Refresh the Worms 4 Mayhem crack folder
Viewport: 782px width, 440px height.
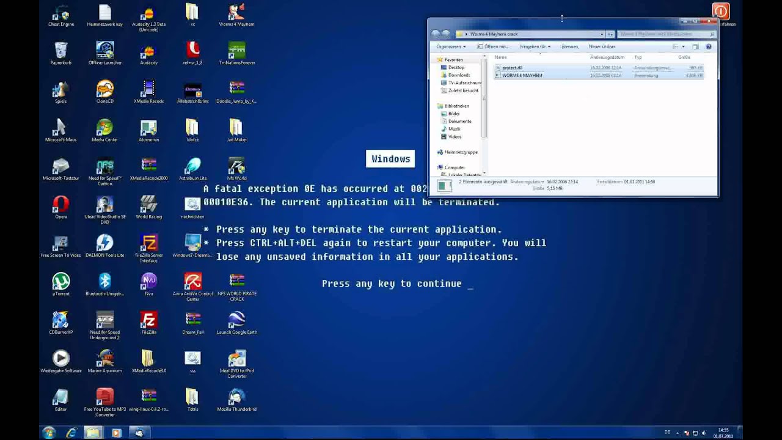(610, 34)
